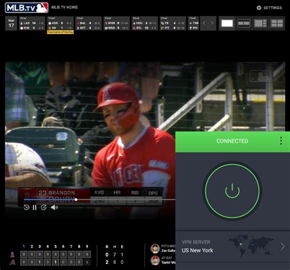Choose four-grid quad layout icon
The image size is (290, 270).
tap(277, 23)
